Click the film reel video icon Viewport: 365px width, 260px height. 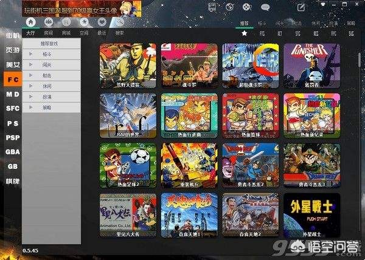tap(247, 7)
